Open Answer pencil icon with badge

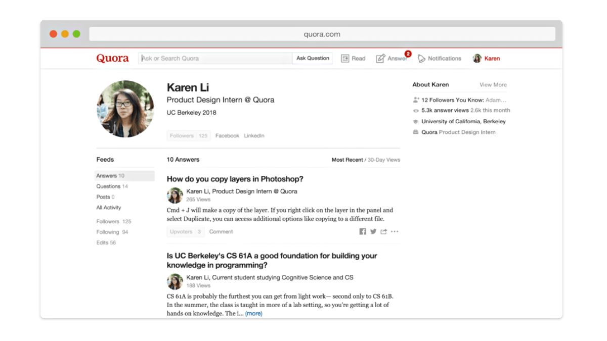(x=381, y=59)
